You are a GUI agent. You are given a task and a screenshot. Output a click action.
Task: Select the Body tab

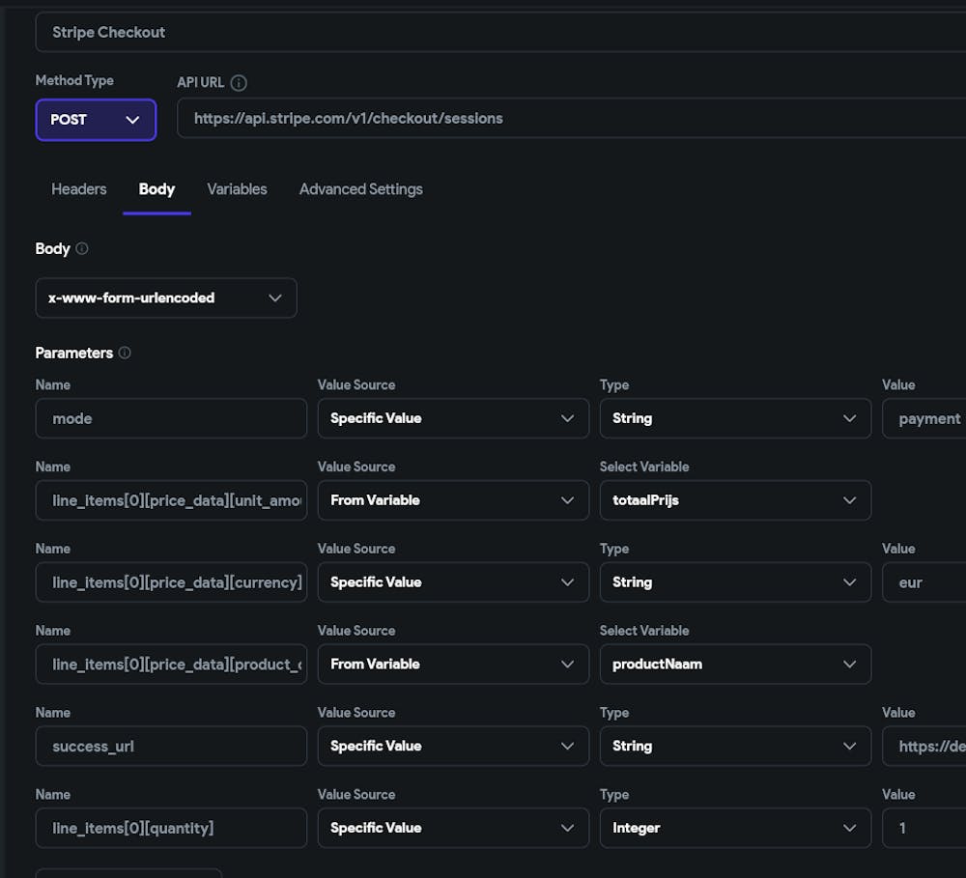[x=156, y=189]
